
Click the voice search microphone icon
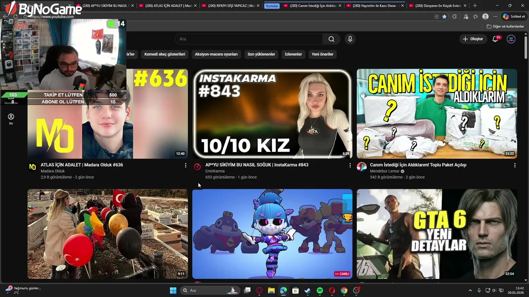(350, 39)
